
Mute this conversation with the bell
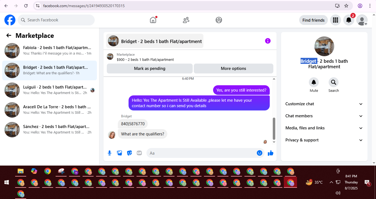[x=314, y=82]
